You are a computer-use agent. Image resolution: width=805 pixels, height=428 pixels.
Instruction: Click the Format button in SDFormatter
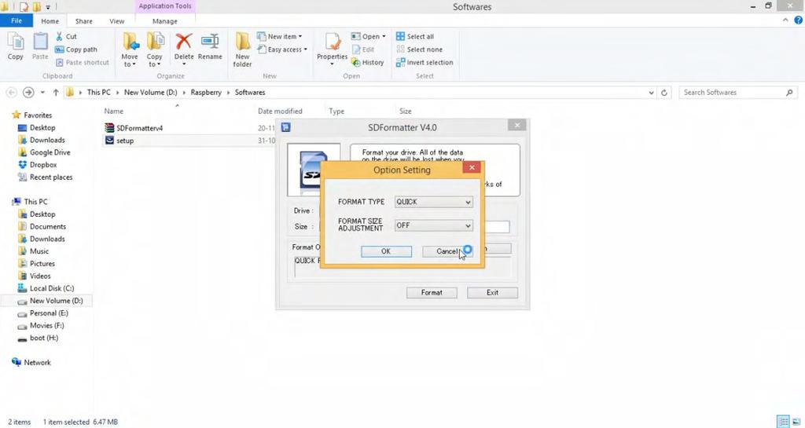[x=432, y=293]
